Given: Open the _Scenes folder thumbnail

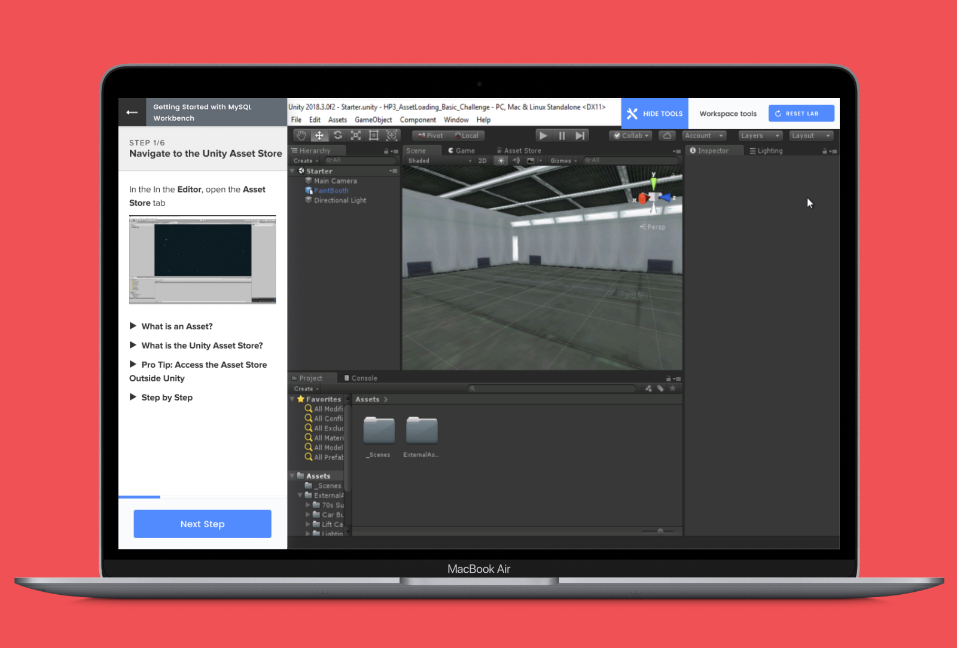Looking at the screenshot, I should coord(379,430).
